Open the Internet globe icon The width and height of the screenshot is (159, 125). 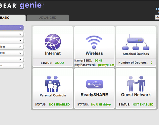point(53,42)
